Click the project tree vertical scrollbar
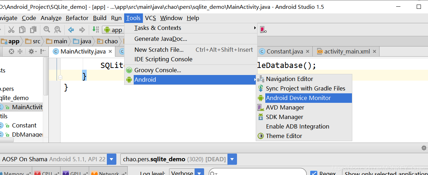This screenshot has height=175, width=428. point(46,76)
